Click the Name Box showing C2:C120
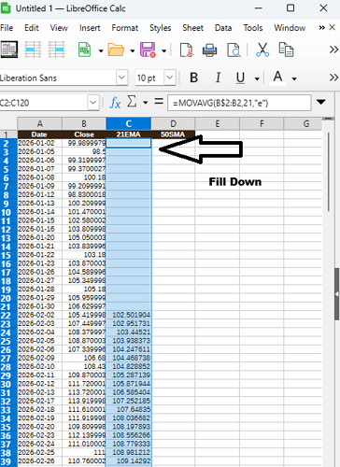The width and height of the screenshot is (340, 467). pos(44,103)
